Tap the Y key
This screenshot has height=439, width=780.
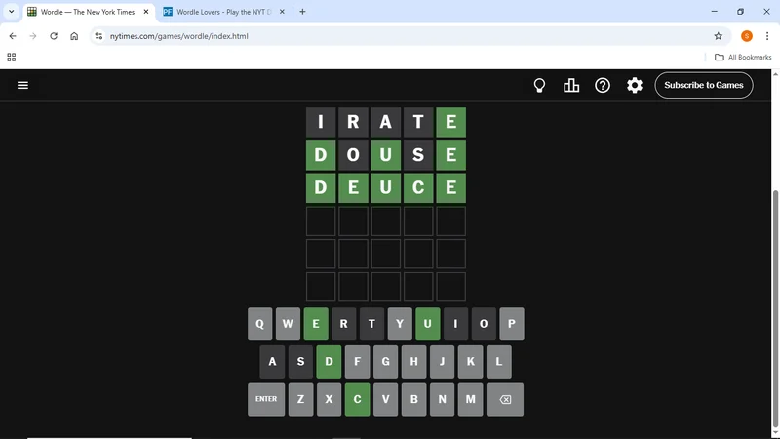point(400,324)
